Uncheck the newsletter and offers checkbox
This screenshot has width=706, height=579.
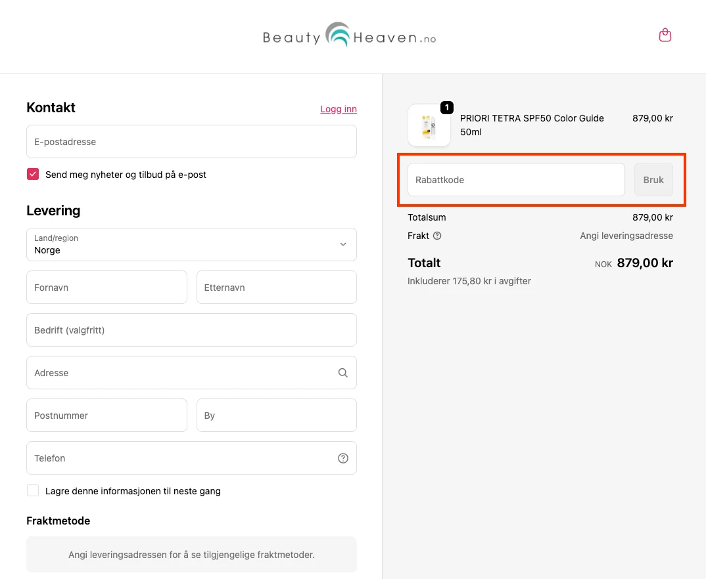(x=33, y=175)
